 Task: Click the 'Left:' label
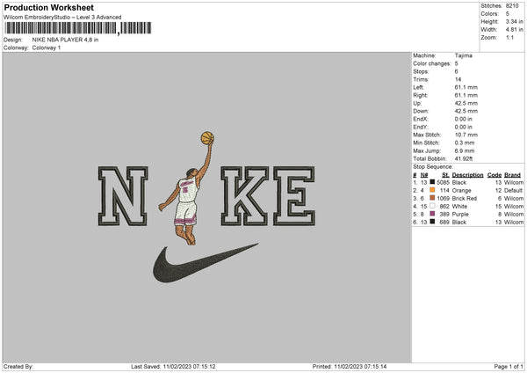pyautogui.click(x=418, y=87)
